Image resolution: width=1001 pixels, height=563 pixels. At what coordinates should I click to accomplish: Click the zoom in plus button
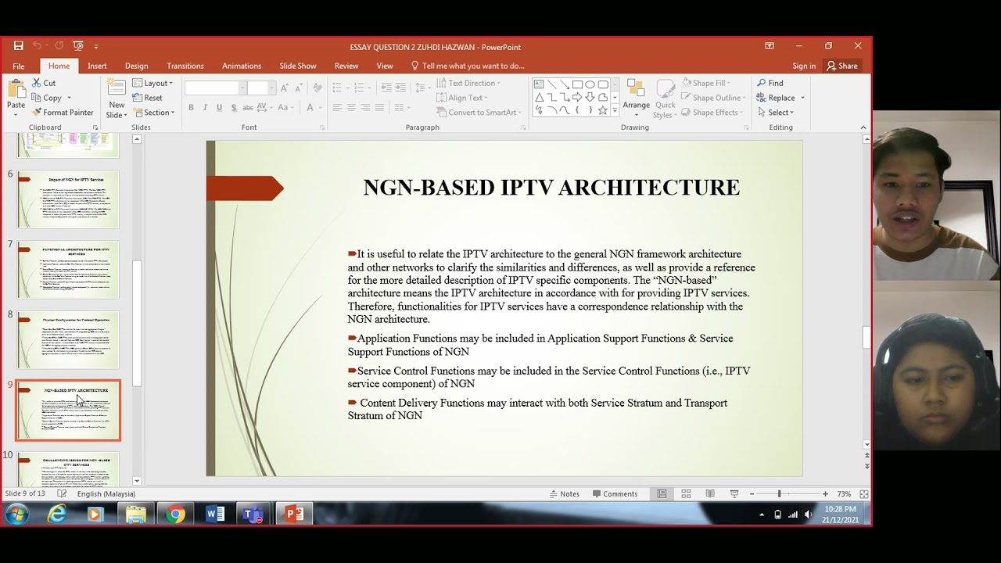click(x=825, y=494)
